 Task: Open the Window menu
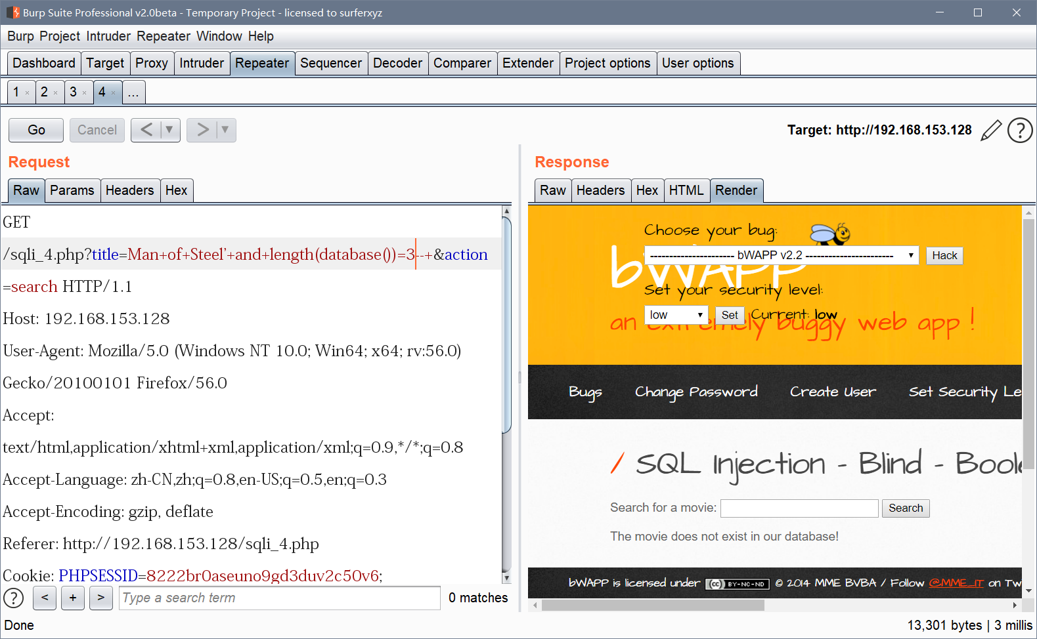coord(219,36)
